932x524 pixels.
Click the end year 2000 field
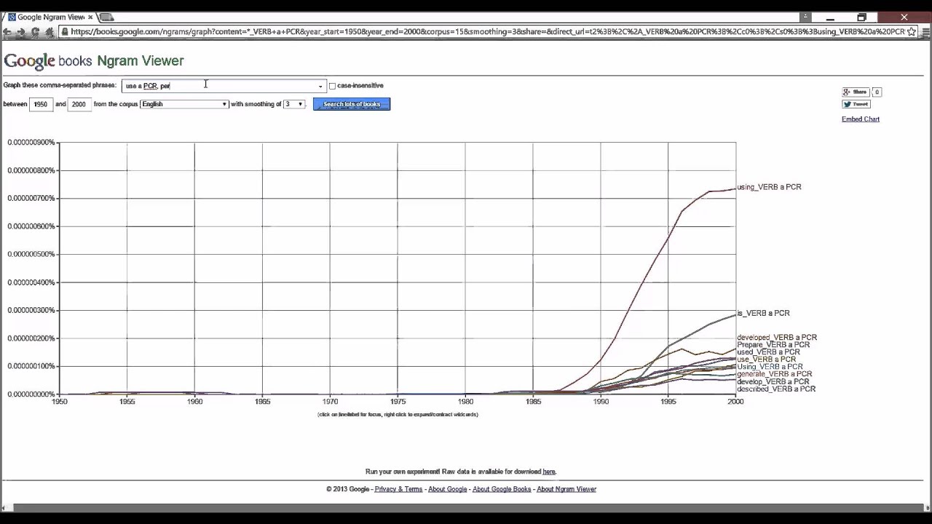[x=79, y=104]
